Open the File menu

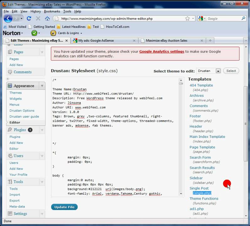(6, 12)
